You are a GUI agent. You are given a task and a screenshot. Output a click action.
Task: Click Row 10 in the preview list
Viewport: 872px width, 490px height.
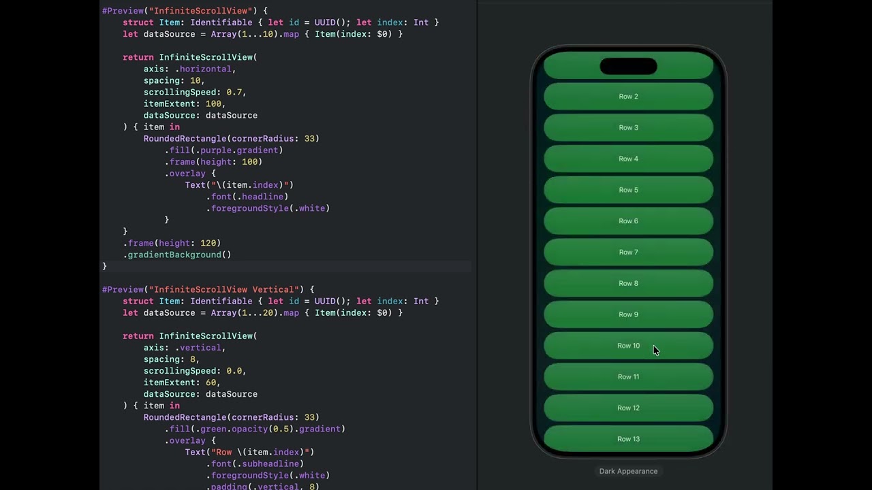click(x=628, y=346)
